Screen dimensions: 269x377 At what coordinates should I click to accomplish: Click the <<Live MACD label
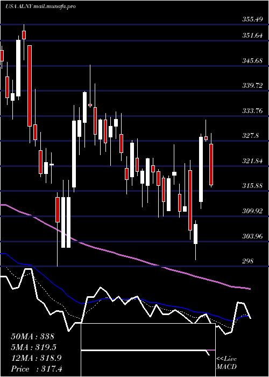coord(226,363)
